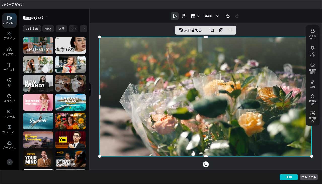The image size is (322, 184).
Task: Click the キャンセル cancel button
Action: tap(309, 177)
